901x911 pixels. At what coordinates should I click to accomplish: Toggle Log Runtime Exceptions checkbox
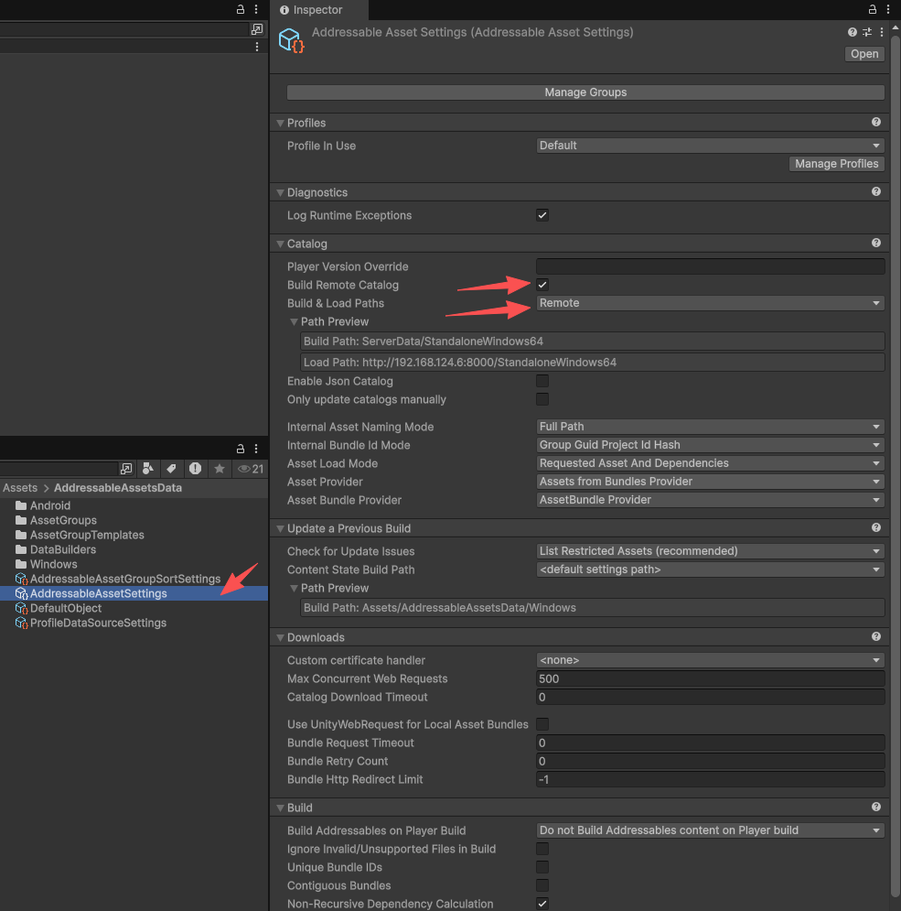[x=542, y=215]
